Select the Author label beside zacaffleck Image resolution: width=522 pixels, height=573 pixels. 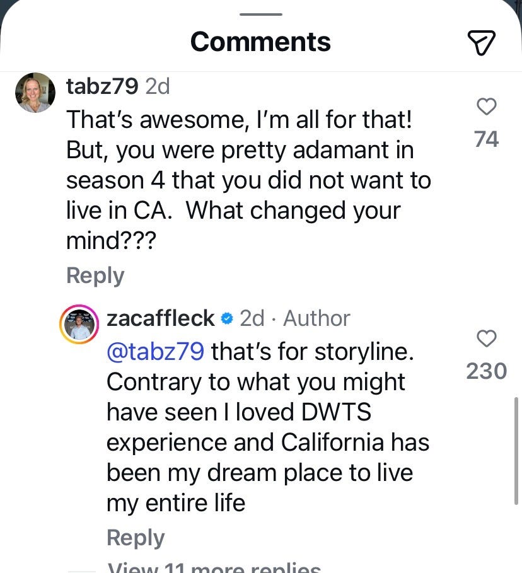coord(316,318)
